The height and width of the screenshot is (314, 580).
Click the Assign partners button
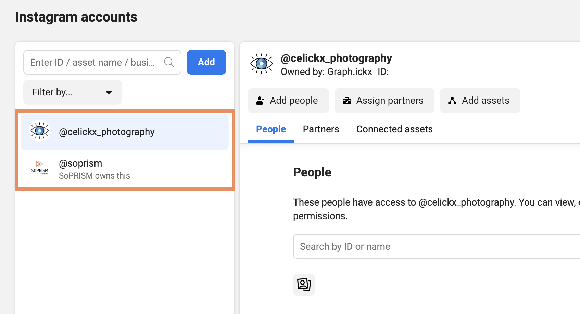click(x=384, y=101)
